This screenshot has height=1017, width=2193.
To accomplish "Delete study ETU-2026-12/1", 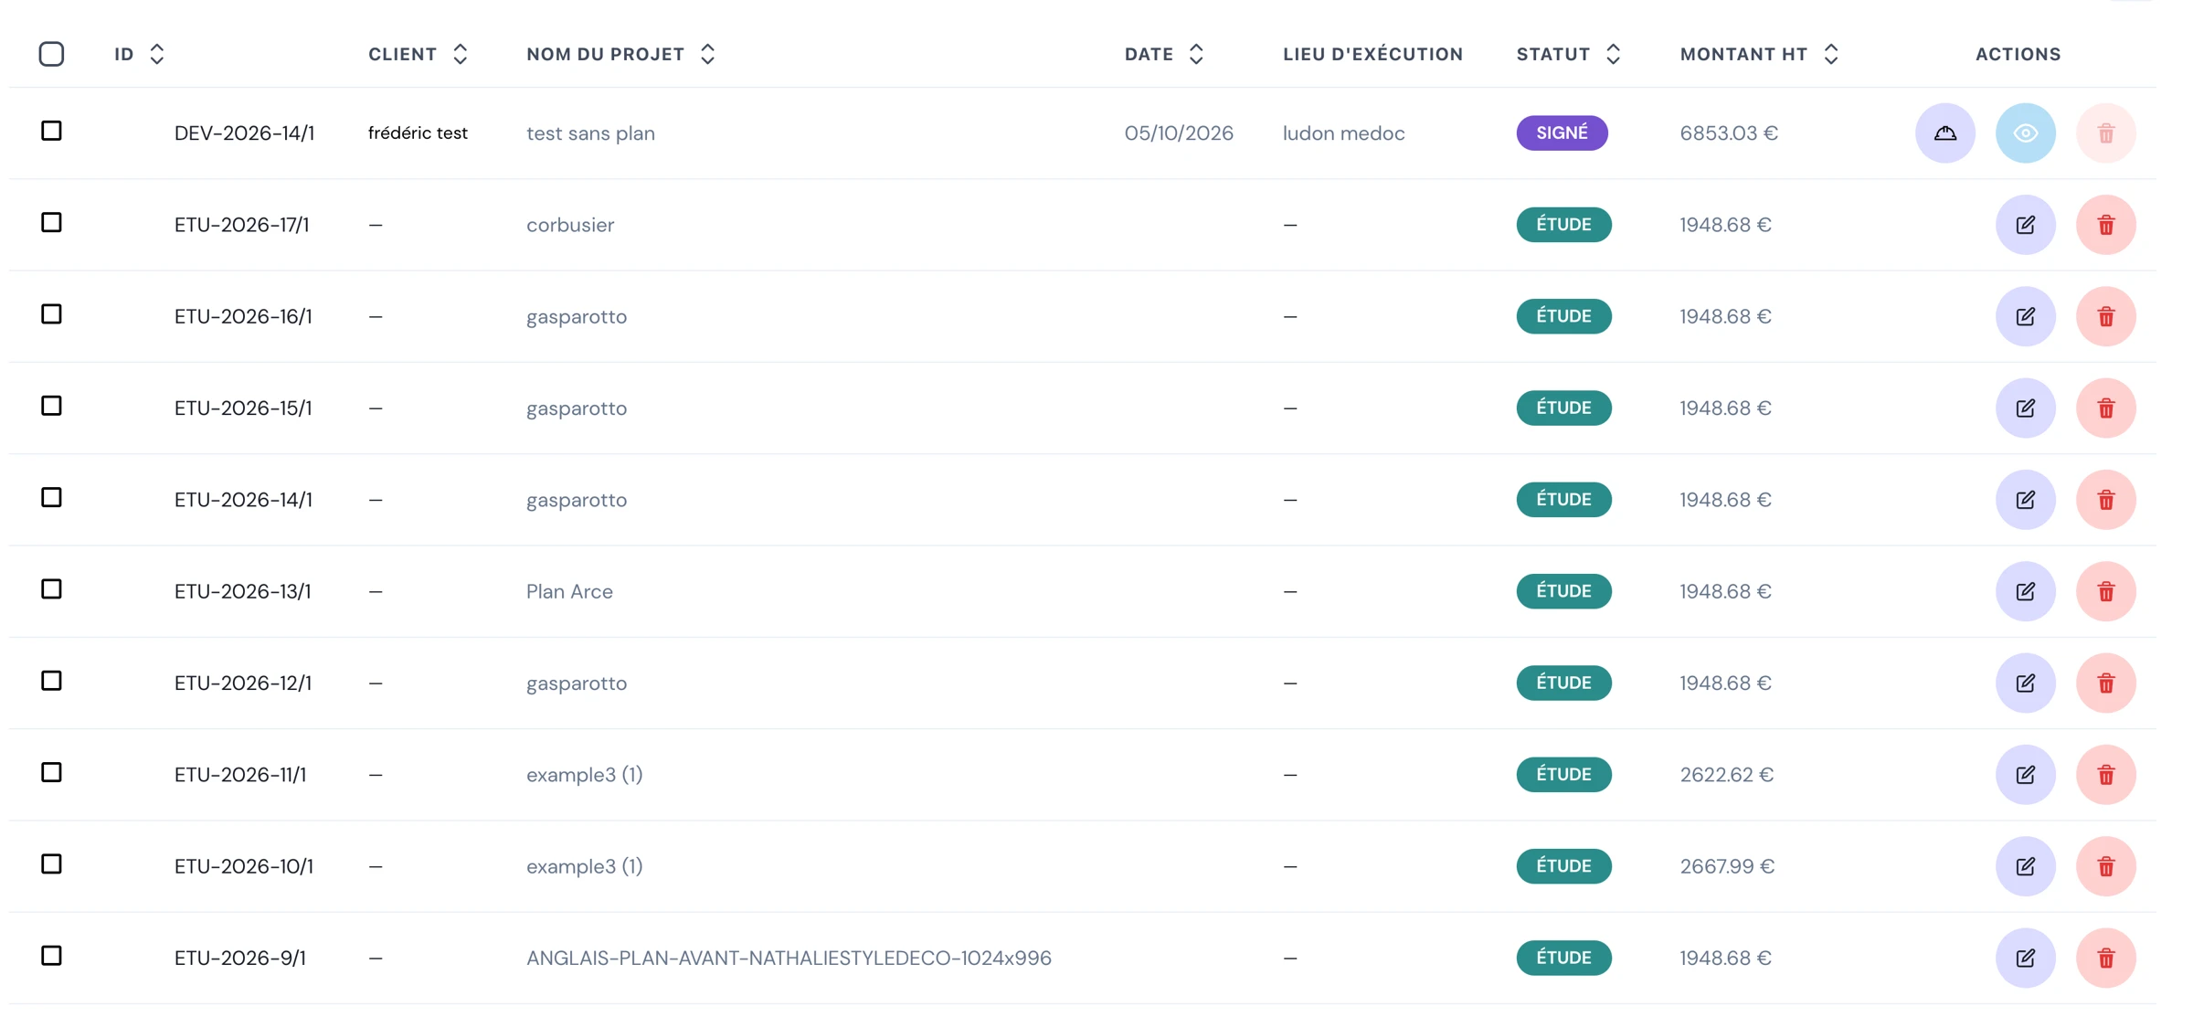I will pyautogui.click(x=2105, y=683).
